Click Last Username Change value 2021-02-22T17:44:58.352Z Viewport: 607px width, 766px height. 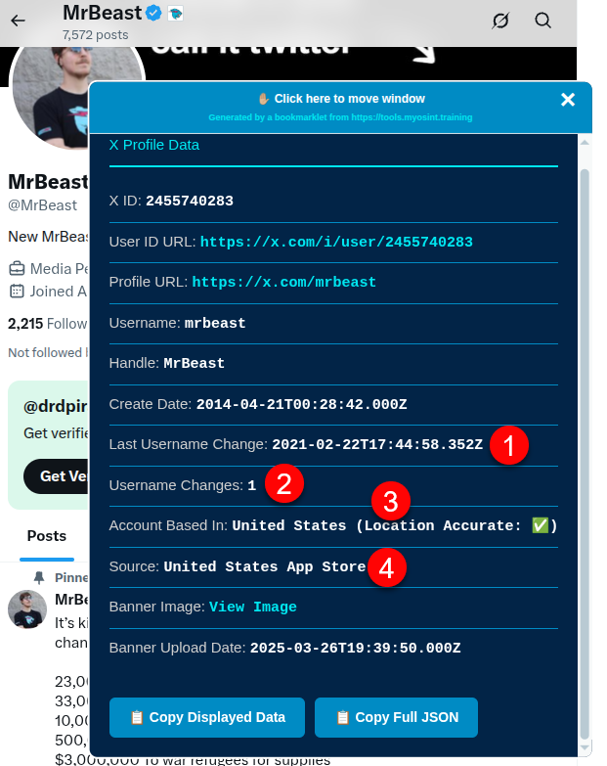pyautogui.click(x=377, y=444)
